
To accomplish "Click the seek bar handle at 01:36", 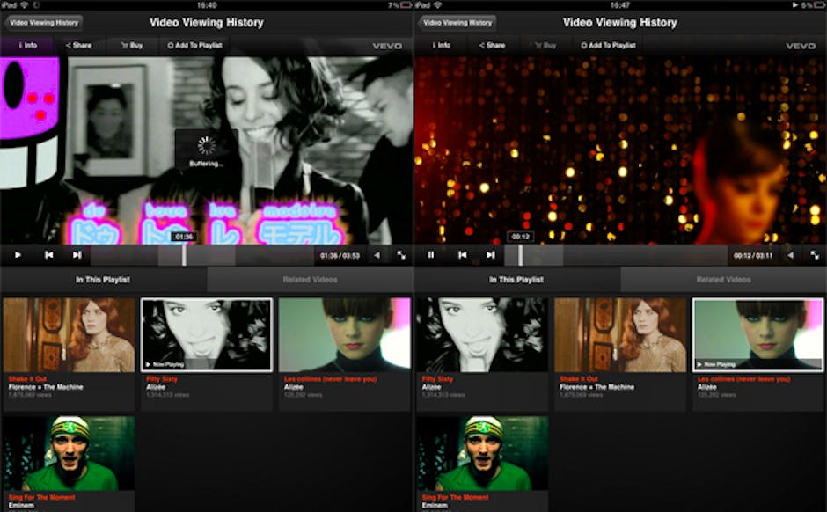I will pyautogui.click(x=184, y=255).
